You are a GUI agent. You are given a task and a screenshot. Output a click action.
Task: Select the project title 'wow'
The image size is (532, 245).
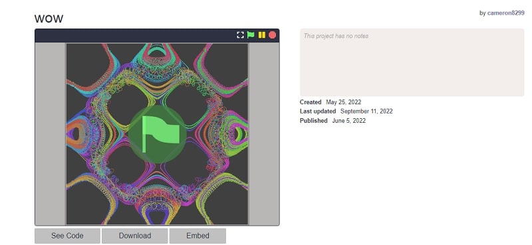point(49,19)
